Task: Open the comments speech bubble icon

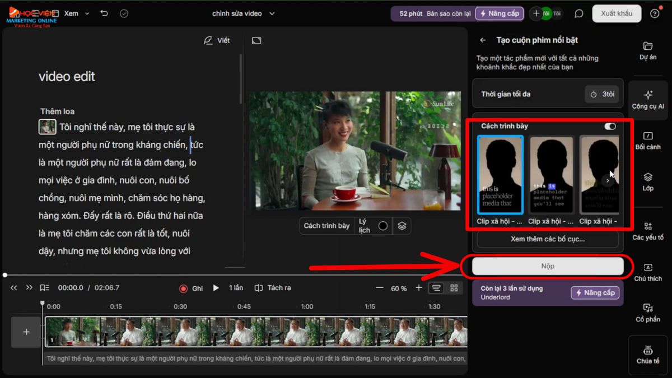Action: pyautogui.click(x=579, y=13)
